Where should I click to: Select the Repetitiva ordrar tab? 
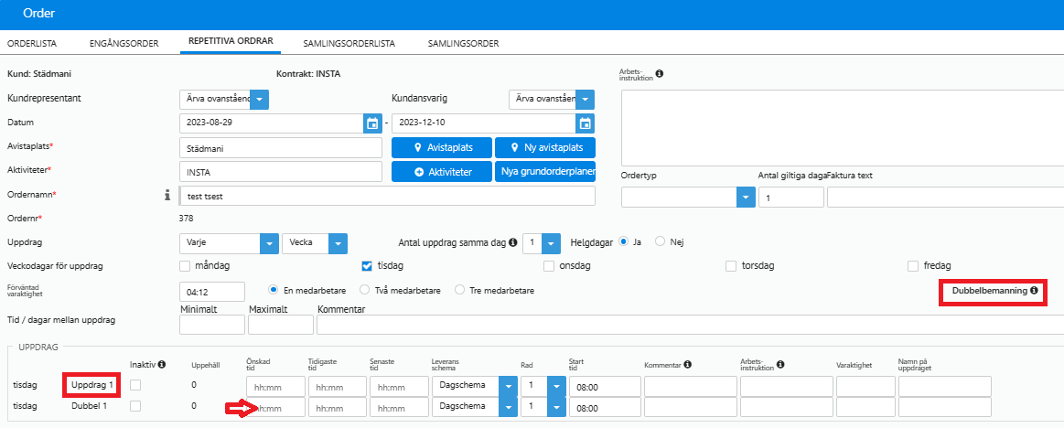tap(231, 41)
